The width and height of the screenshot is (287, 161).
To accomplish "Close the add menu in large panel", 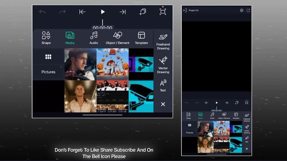I will (x=163, y=104).
